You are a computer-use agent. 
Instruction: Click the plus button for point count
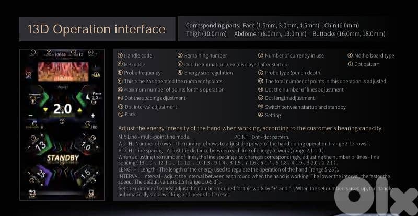pyautogui.click(x=93, y=115)
